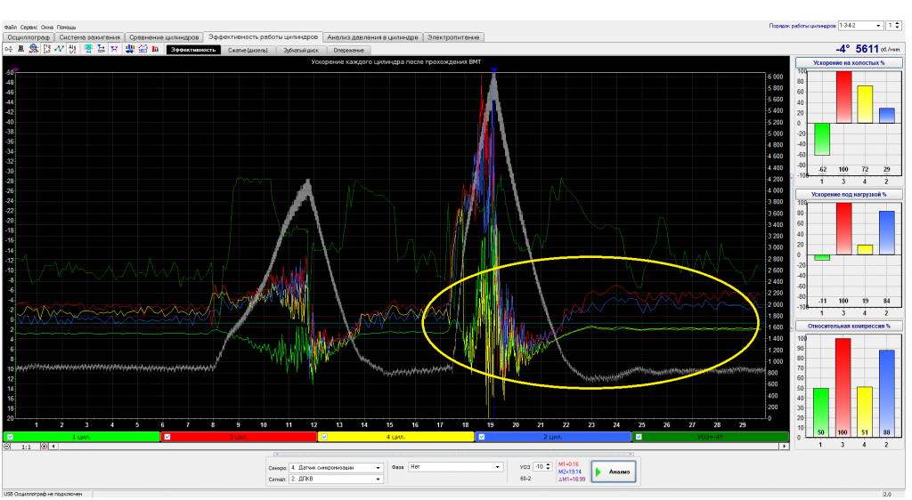Click the graph title Ускорение каждого цилиндра

pos(396,62)
